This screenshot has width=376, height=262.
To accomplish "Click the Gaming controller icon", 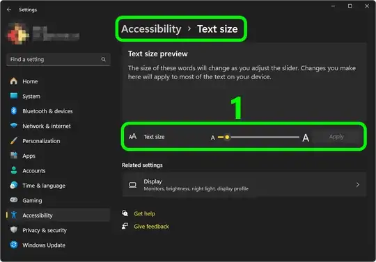I will (x=14, y=199).
